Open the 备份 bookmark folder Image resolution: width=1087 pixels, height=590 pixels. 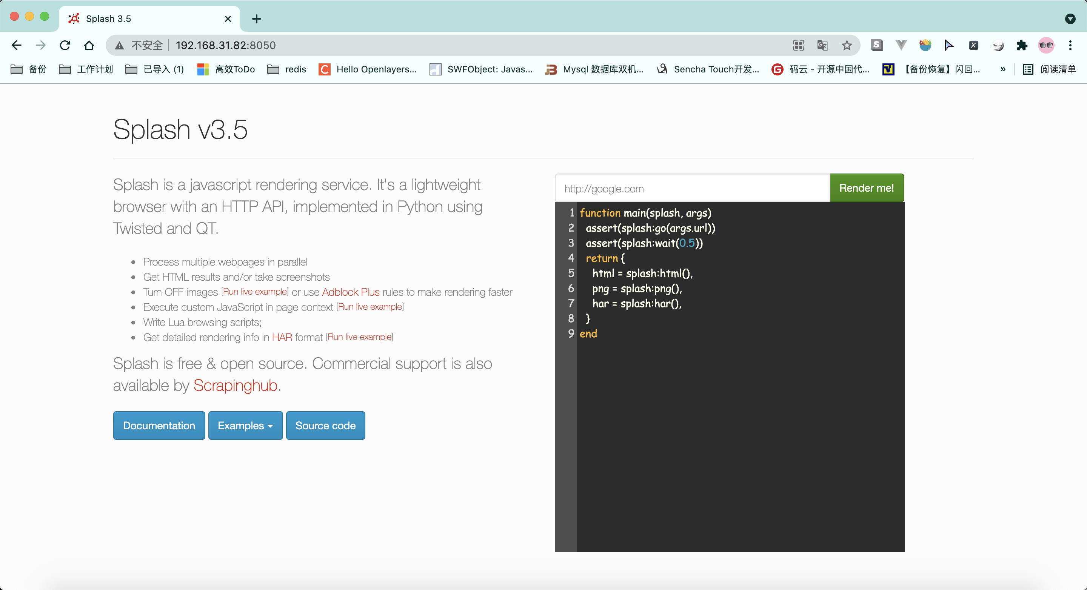tap(29, 69)
